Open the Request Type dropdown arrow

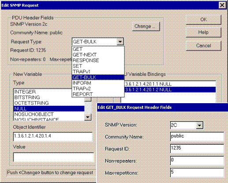[x=120, y=42]
